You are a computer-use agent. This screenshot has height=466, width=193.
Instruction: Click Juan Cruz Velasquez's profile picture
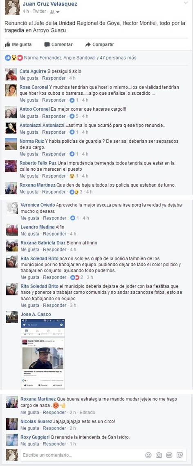[12, 8]
